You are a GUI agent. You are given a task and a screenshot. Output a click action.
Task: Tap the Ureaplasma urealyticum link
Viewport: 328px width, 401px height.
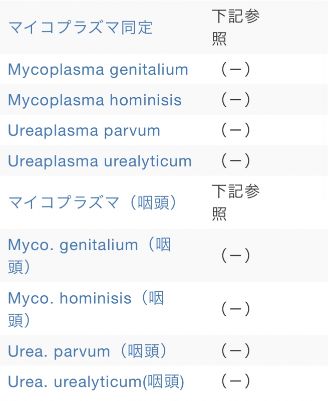click(x=100, y=161)
